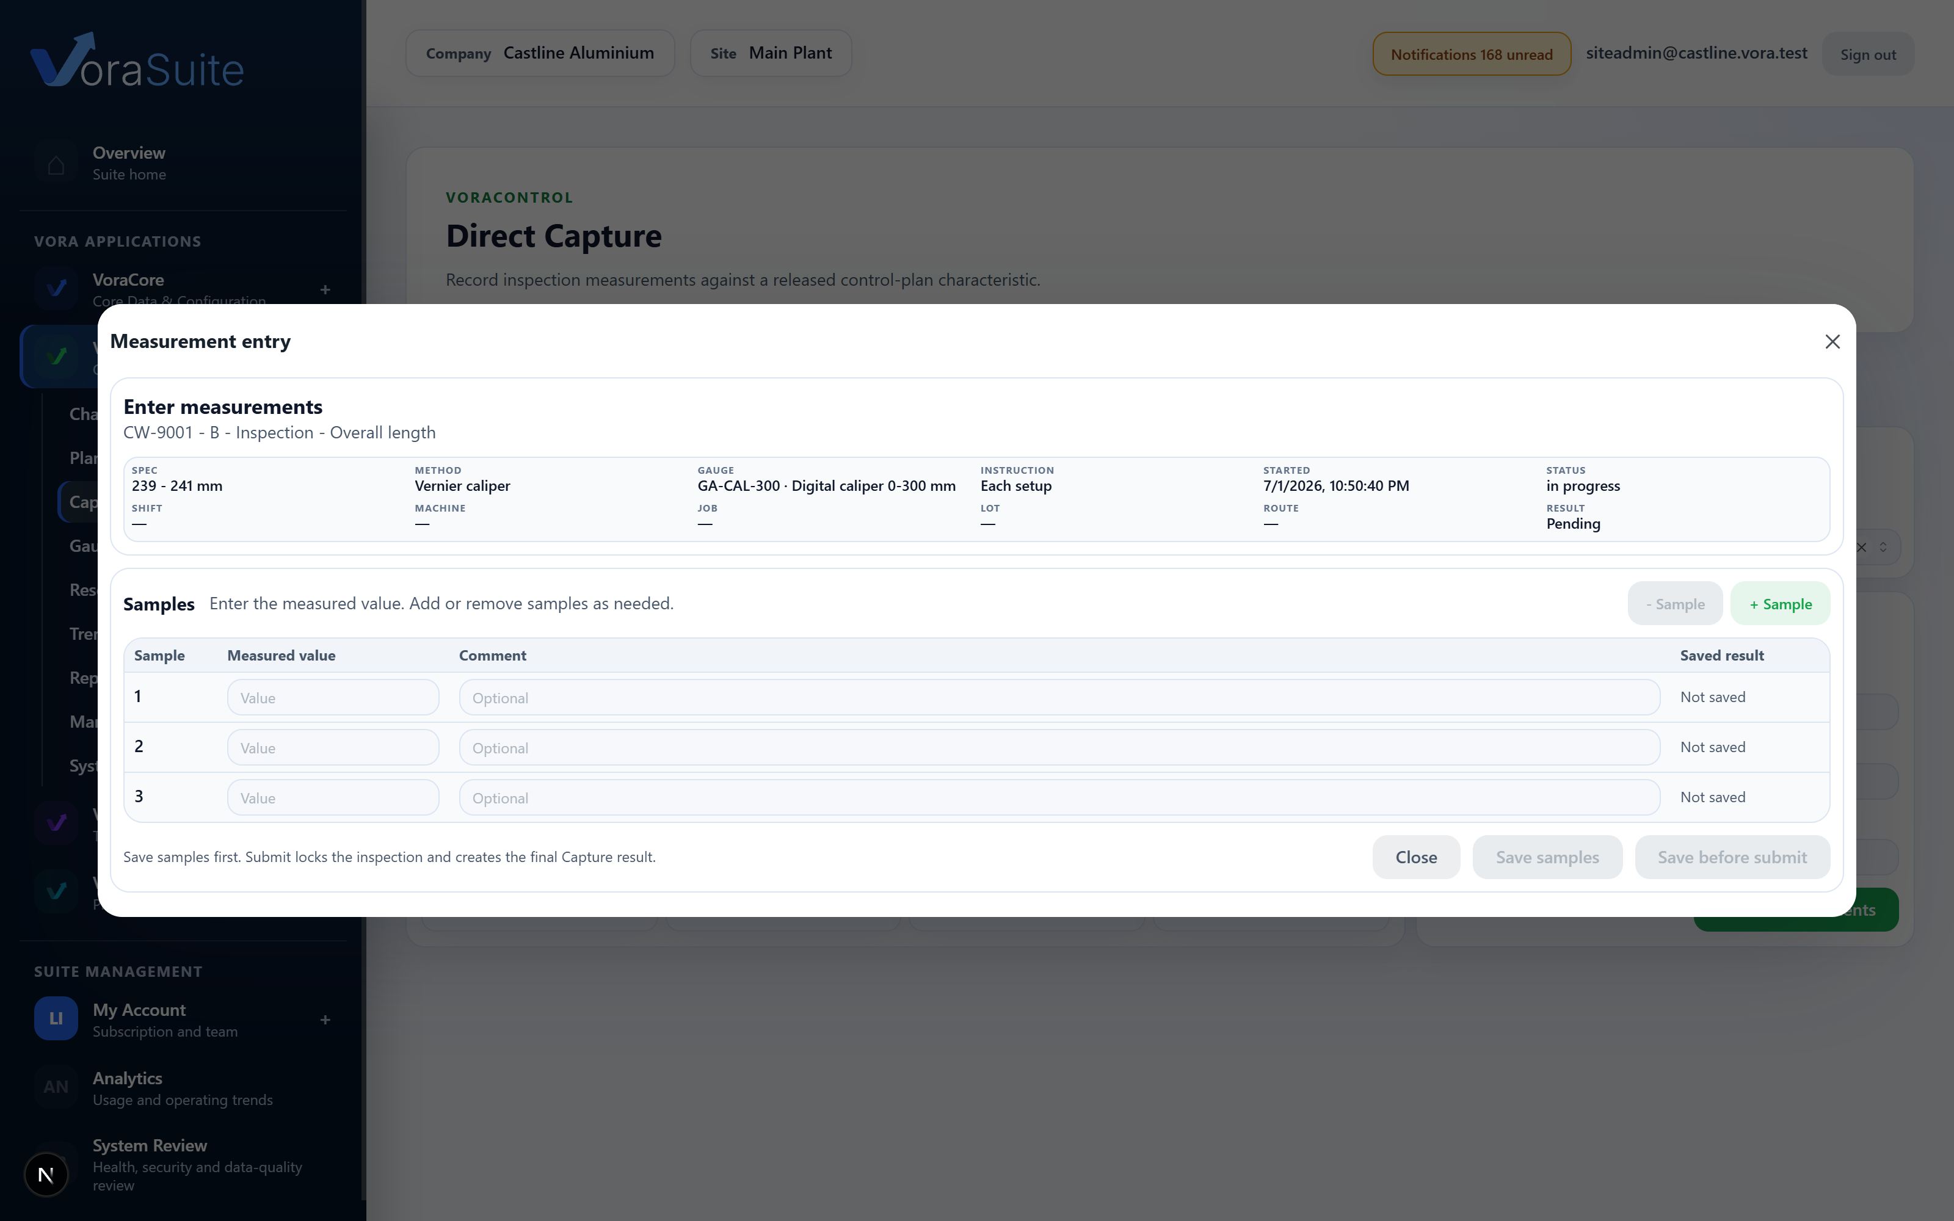Click the Not saved result for sample 1

(x=1713, y=697)
